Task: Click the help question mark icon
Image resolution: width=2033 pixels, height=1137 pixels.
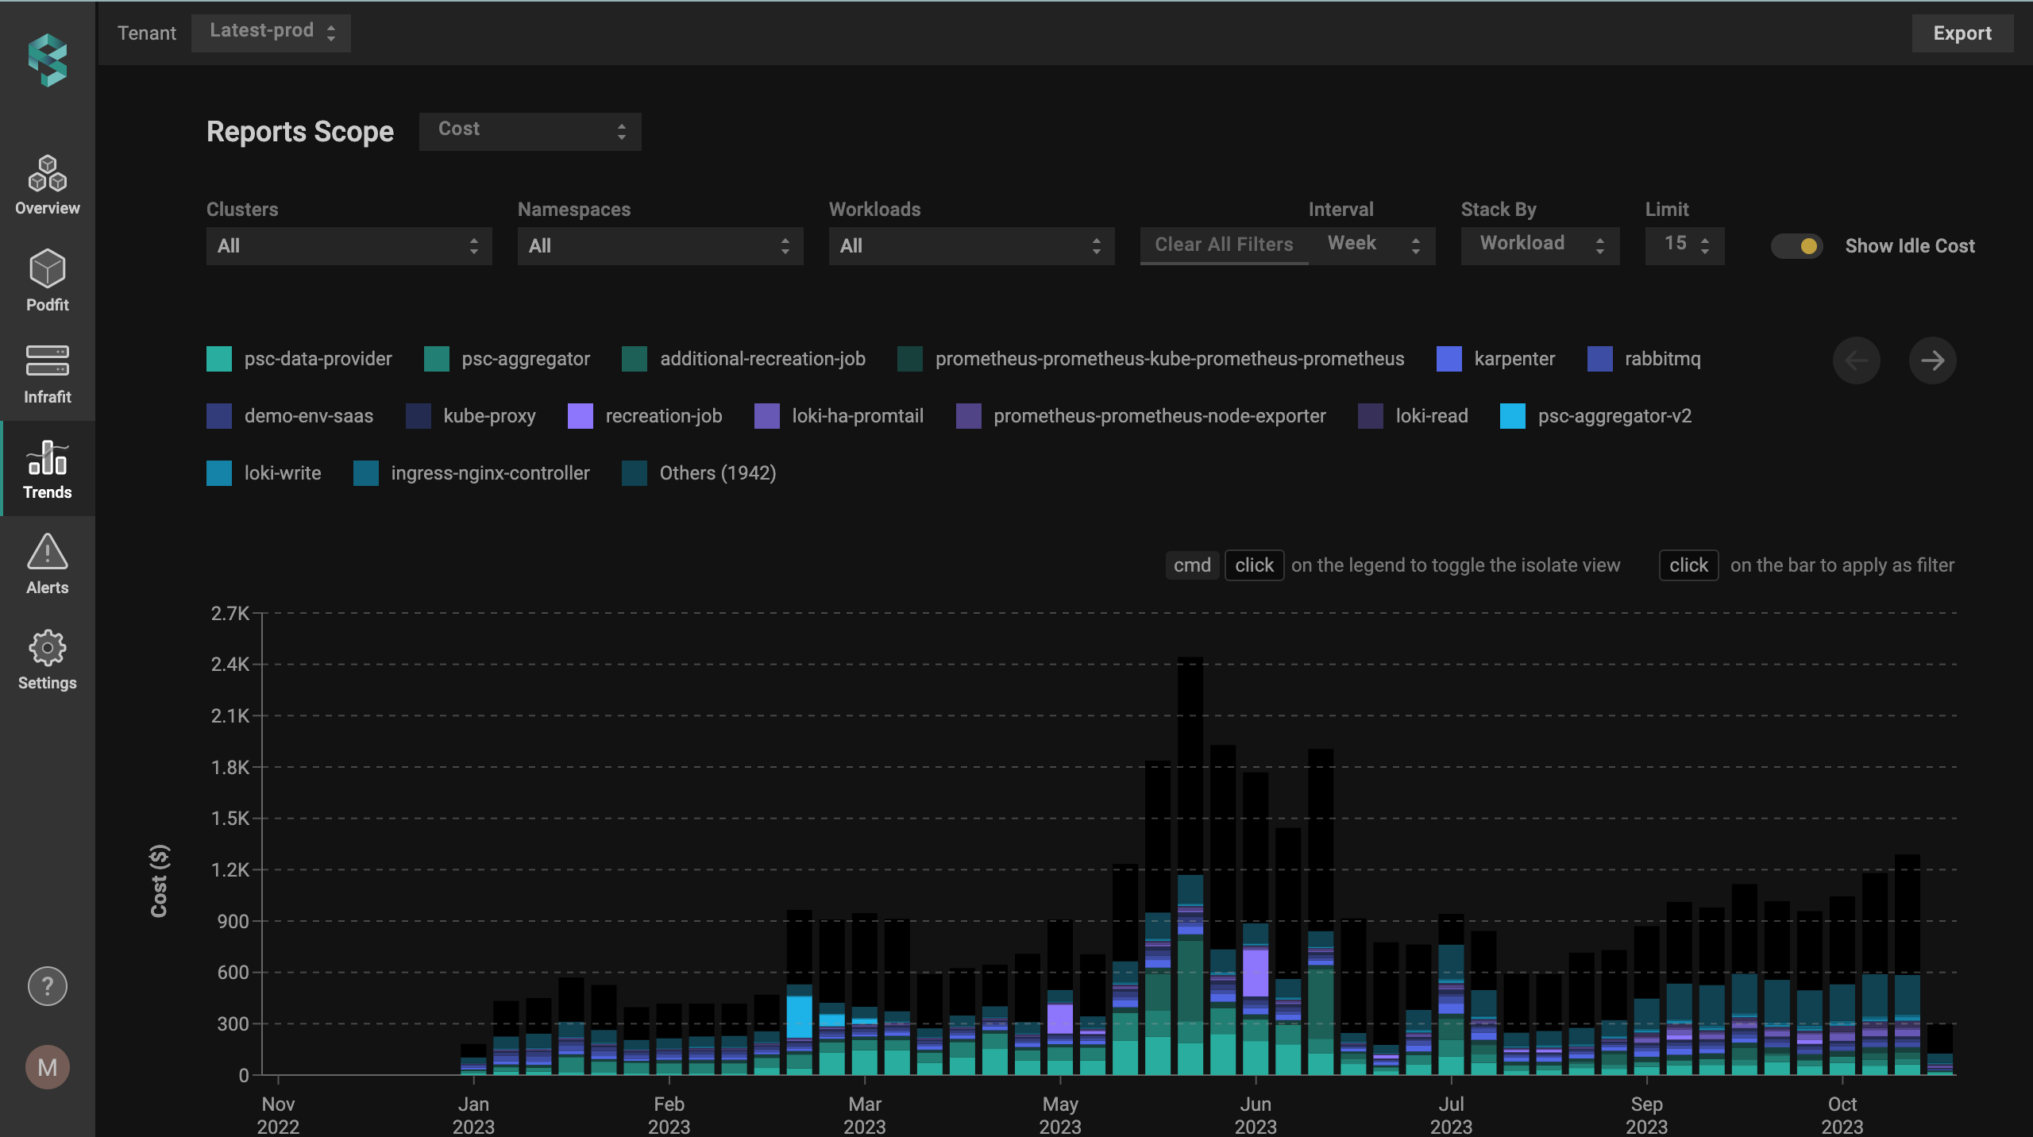Action: coord(47,986)
